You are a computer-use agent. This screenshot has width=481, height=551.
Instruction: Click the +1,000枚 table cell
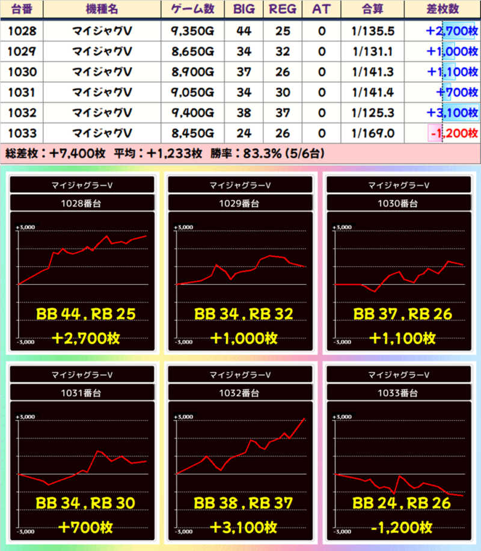click(443, 51)
